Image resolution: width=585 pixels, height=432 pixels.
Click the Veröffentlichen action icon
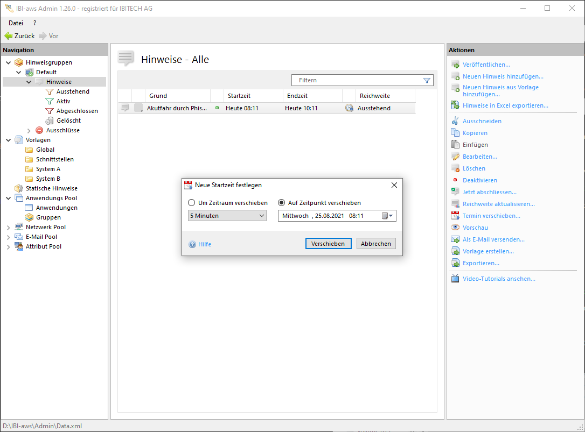[x=455, y=65]
